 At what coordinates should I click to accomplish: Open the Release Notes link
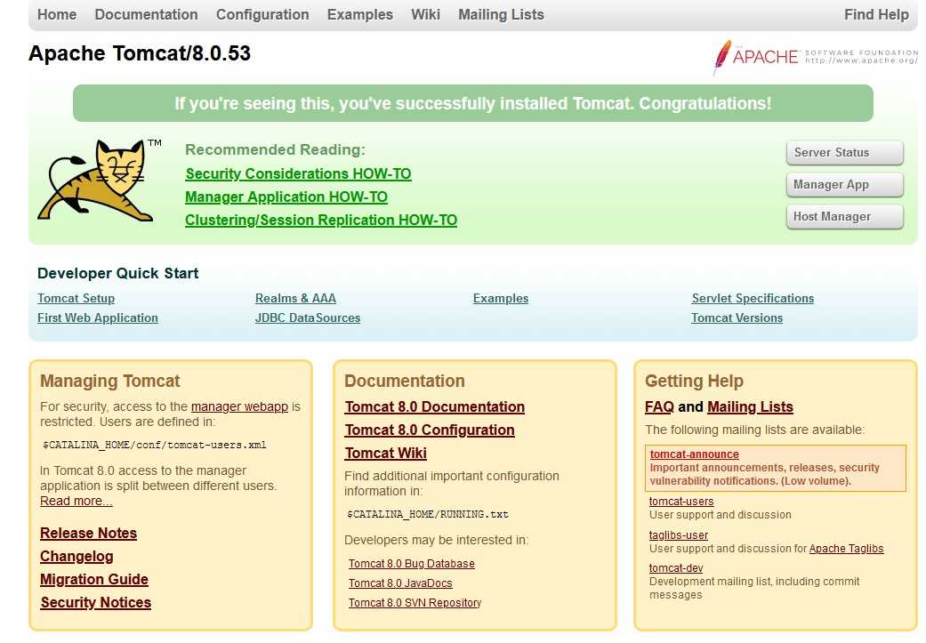[89, 533]
